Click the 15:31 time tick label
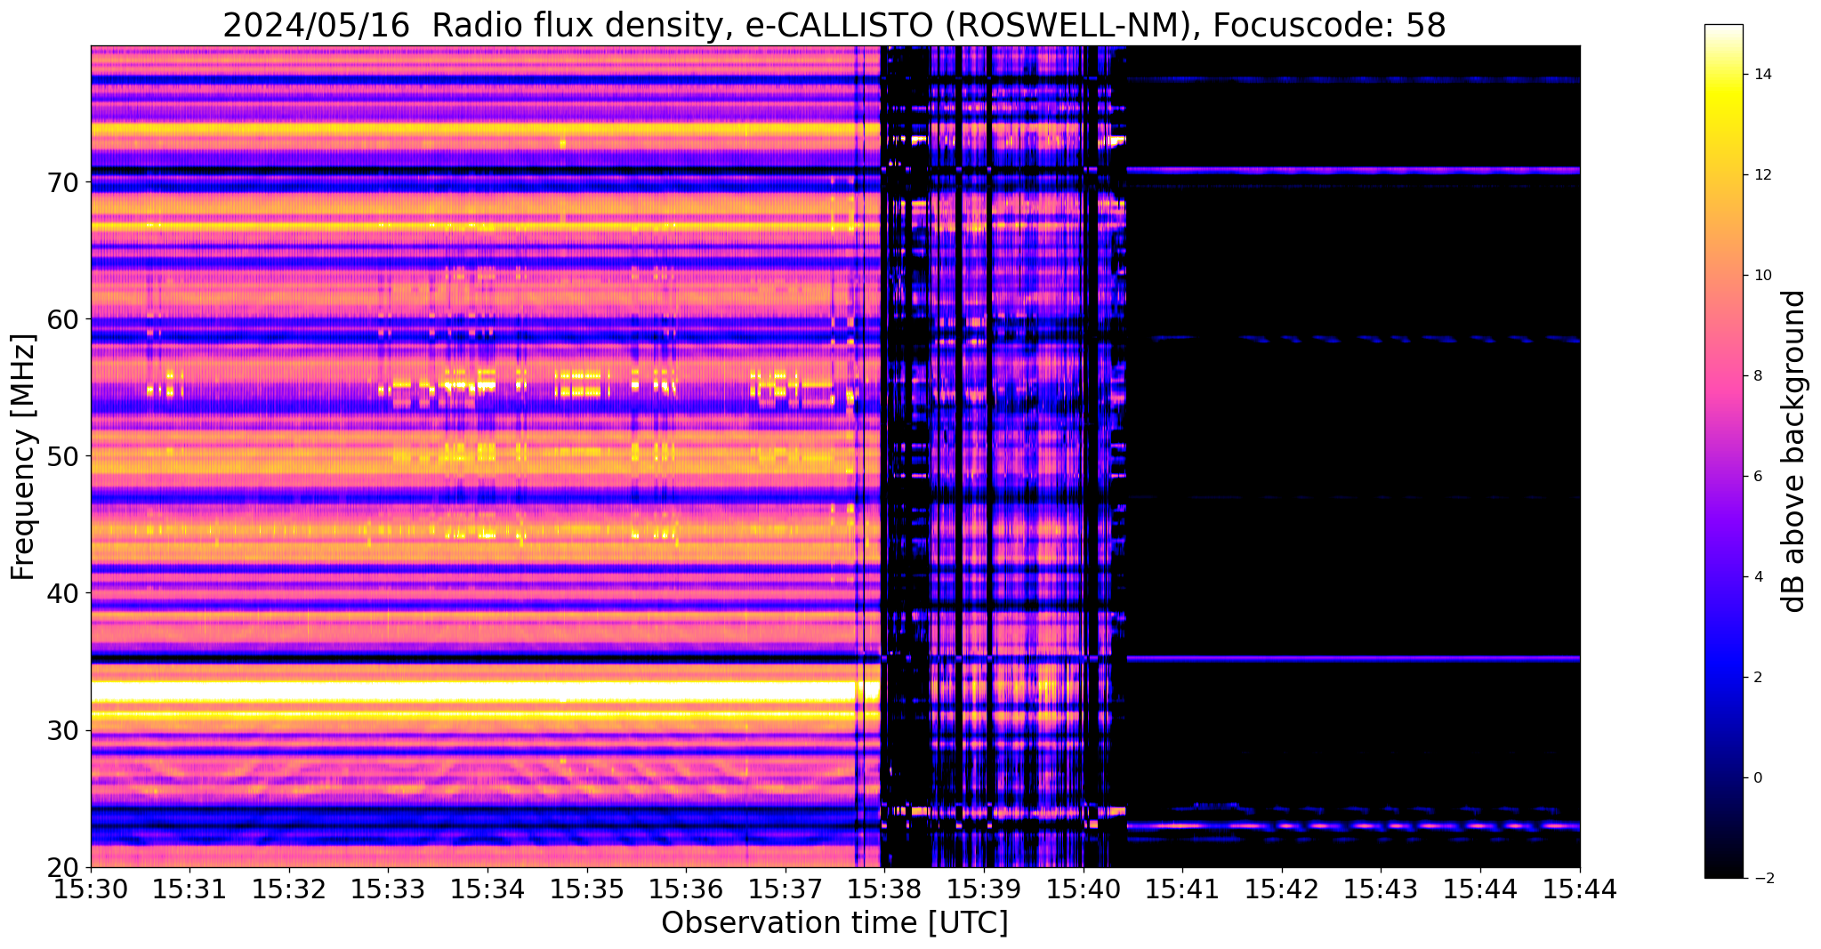 tap(189, 889)
